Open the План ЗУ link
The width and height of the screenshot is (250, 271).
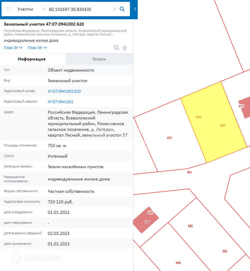tap(13, 48)
